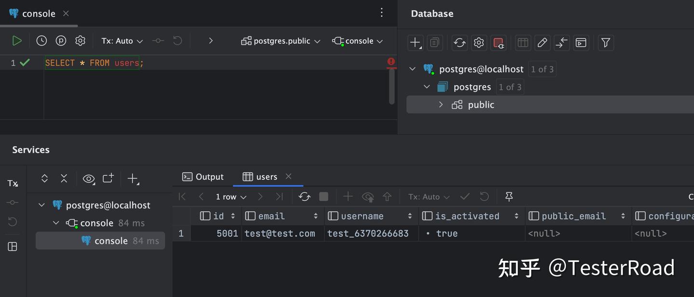Disconnect the data source using red plug icon
The image size is (694, 297).
[x=498, y=43]
